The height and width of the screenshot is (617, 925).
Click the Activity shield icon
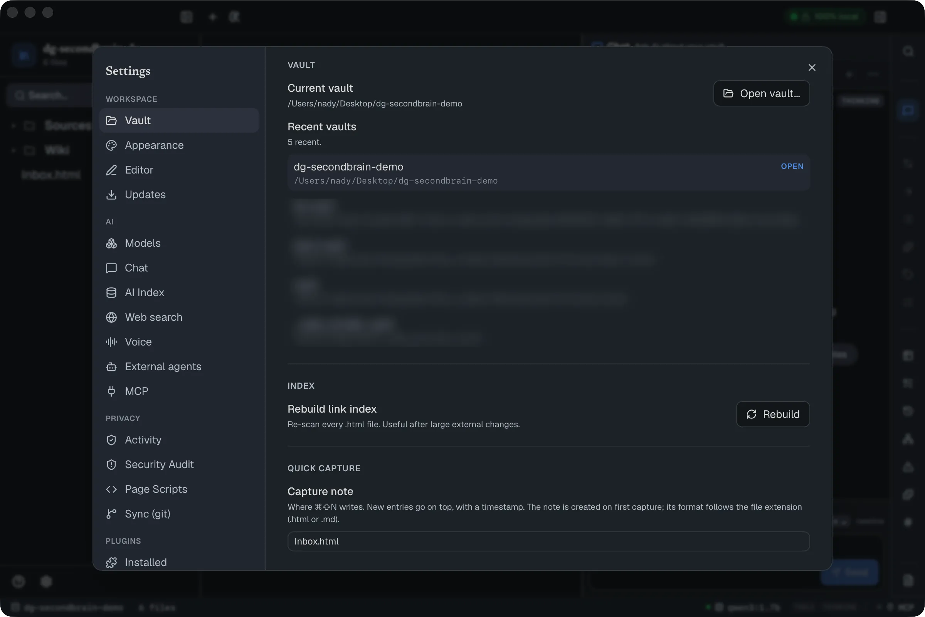[x=111, y=440]
